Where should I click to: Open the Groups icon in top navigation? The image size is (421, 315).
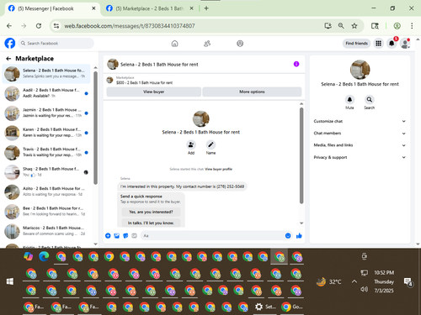coord(240,44)
